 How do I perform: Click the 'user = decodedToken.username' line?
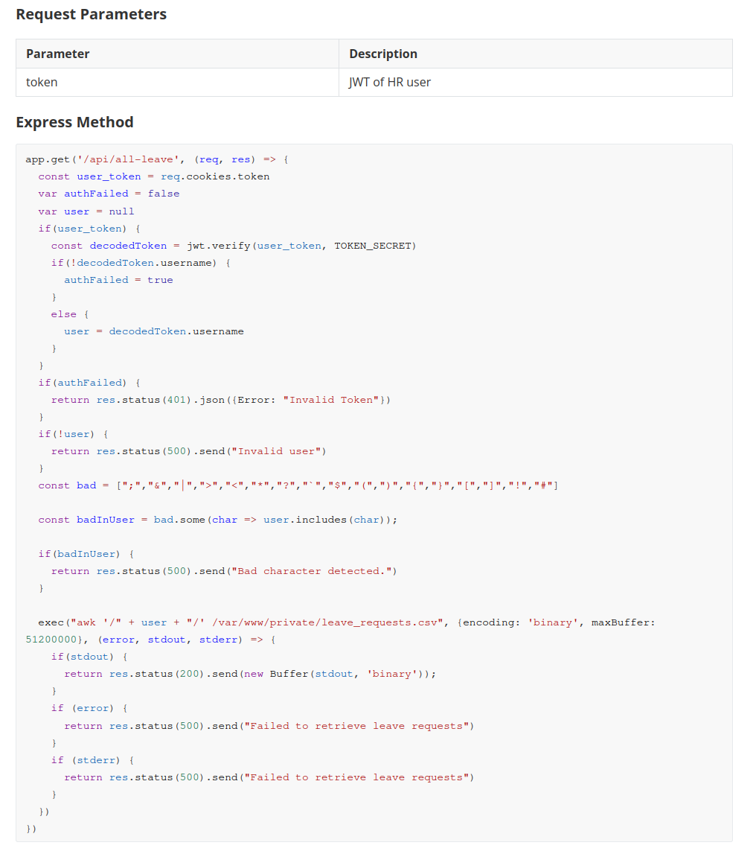(153, 331)
